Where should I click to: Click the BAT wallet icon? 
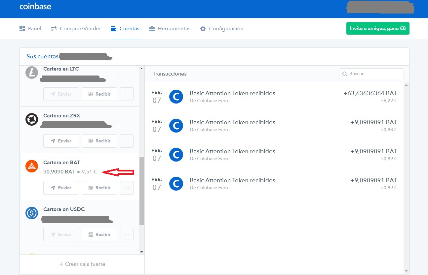pos(32,166)
